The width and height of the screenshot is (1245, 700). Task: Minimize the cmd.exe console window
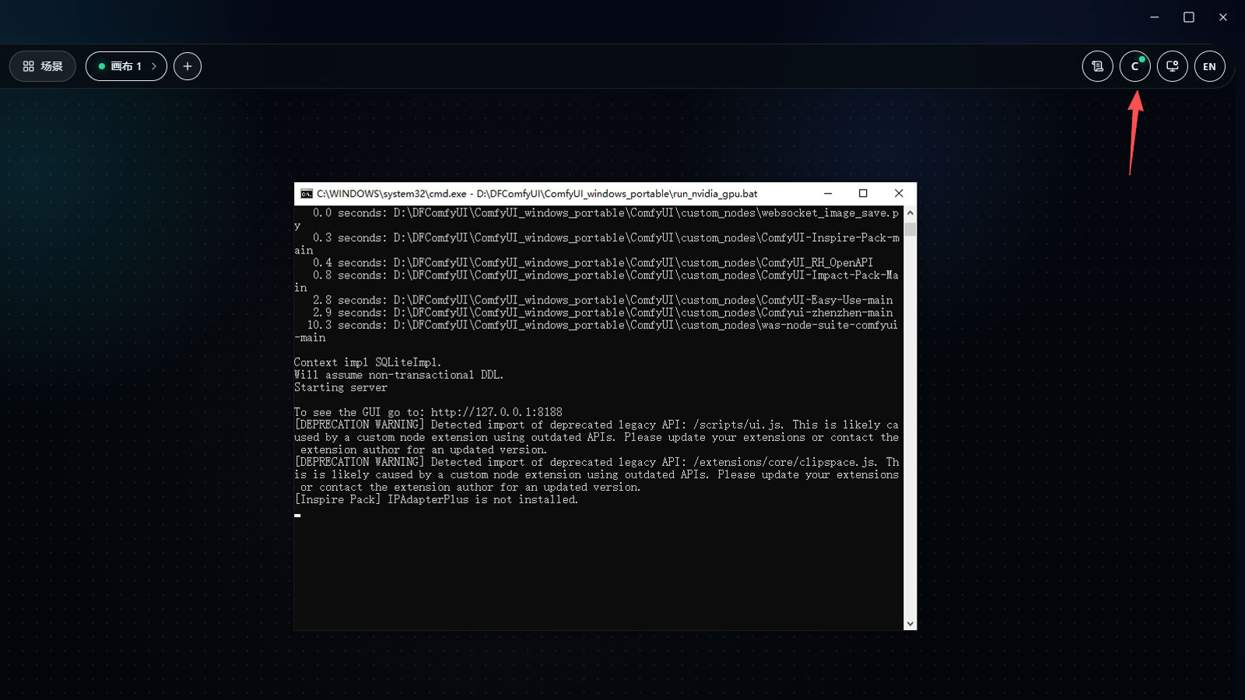coord(828,194)
